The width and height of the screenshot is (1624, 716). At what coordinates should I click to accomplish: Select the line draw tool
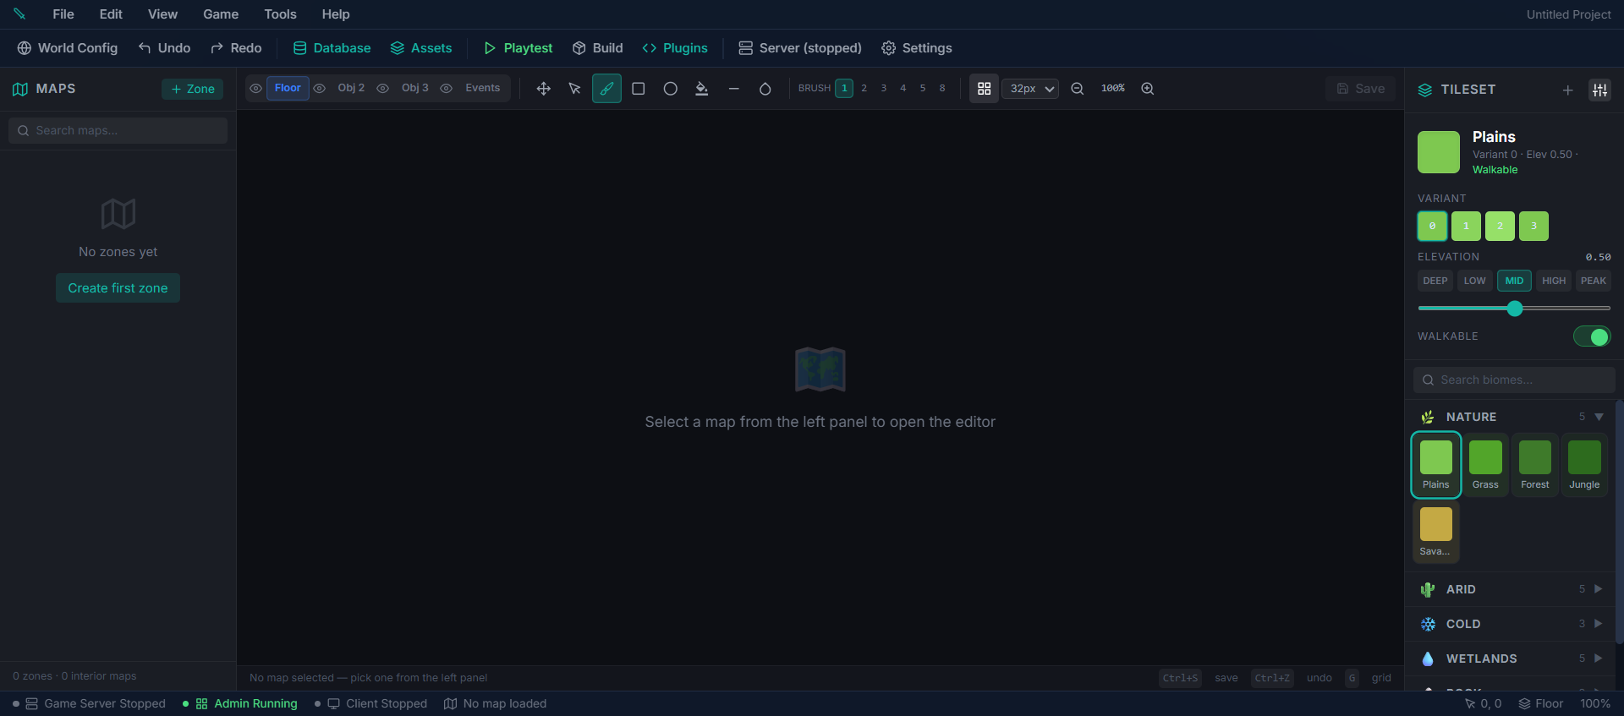tap(733, 89)
